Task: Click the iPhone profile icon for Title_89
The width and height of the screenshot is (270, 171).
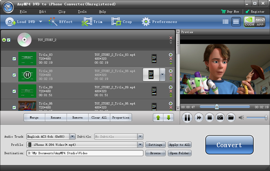Action: click(154, 91)
